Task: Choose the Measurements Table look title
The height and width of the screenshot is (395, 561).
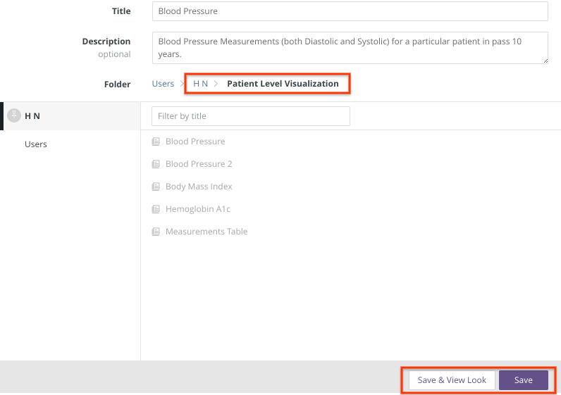Action: 206,232
